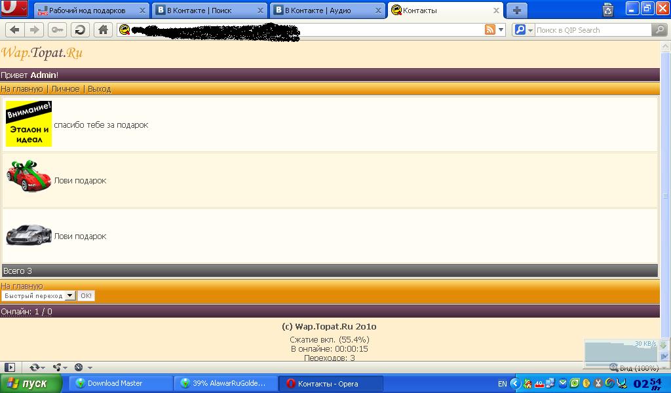The image size is (671, 393).
Task: Close the 'В Контакте | Аудио' tab
Action: [x=378, y=10]
